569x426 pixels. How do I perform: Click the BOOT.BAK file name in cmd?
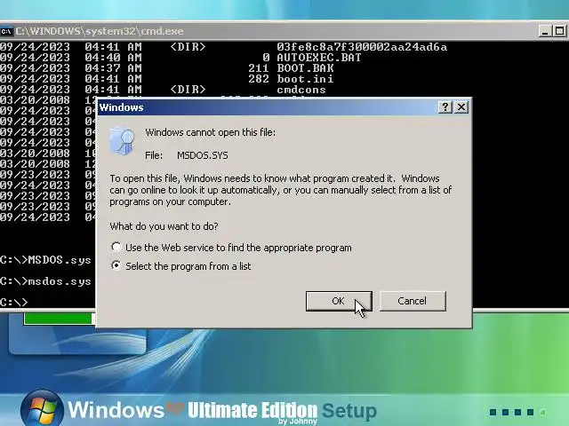coord(305,68)
